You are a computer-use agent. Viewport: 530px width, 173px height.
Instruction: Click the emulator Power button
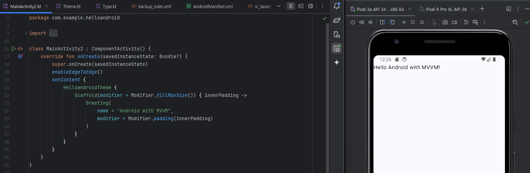coord(352,22)
